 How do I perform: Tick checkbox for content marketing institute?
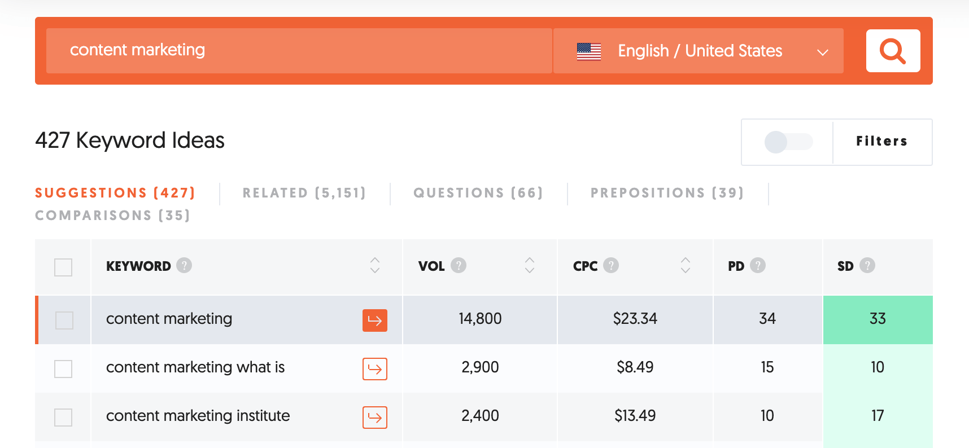click(x=63, y=418)
